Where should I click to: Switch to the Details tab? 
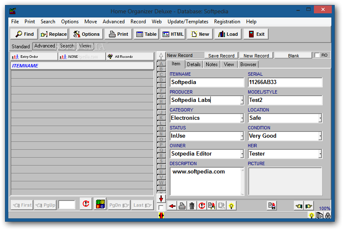194,64
